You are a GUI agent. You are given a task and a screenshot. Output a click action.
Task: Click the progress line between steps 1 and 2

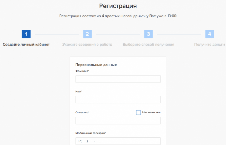(x=57, y=34)
